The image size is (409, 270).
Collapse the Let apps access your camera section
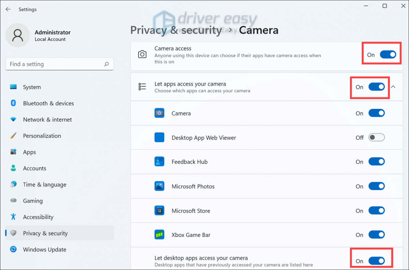[393, 87]
